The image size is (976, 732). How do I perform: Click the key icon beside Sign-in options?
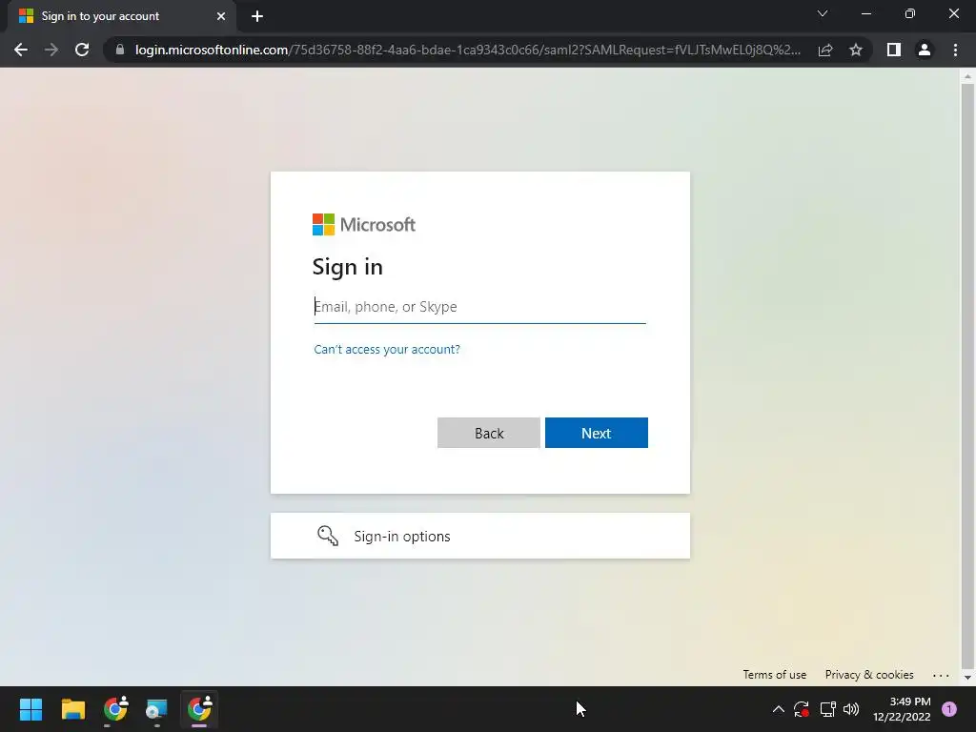328,536
